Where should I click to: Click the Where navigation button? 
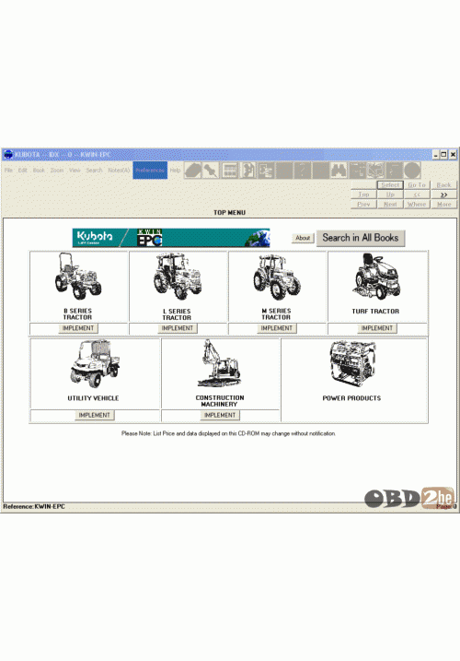tap(417, 204)
